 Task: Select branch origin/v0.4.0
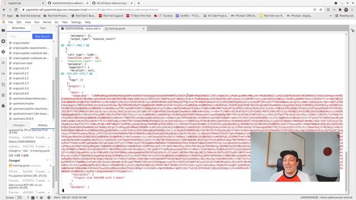click(21, 93)
